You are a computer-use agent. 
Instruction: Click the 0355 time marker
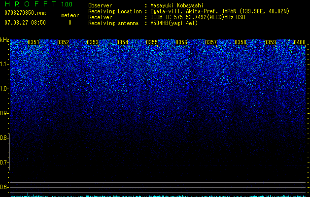click(x=152, y=42)
